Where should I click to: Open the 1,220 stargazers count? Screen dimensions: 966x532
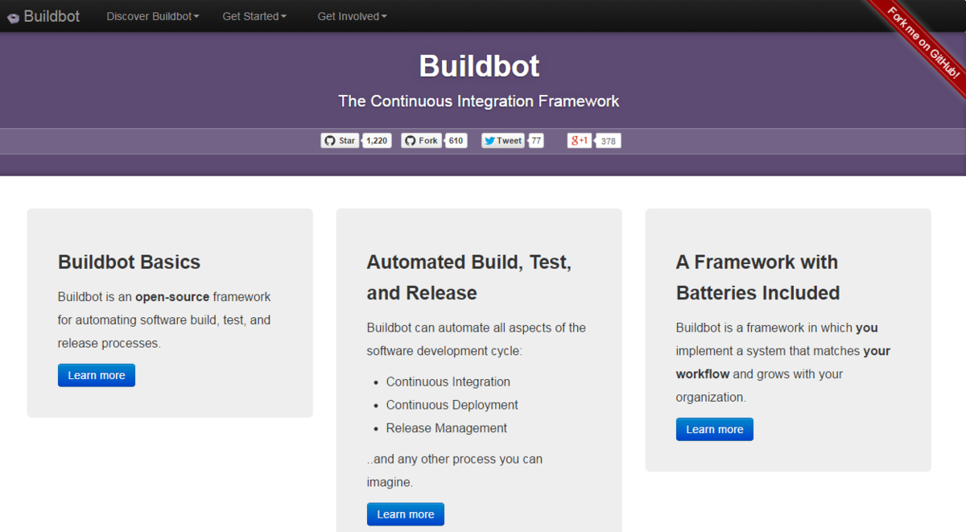[x=377, y=141]
